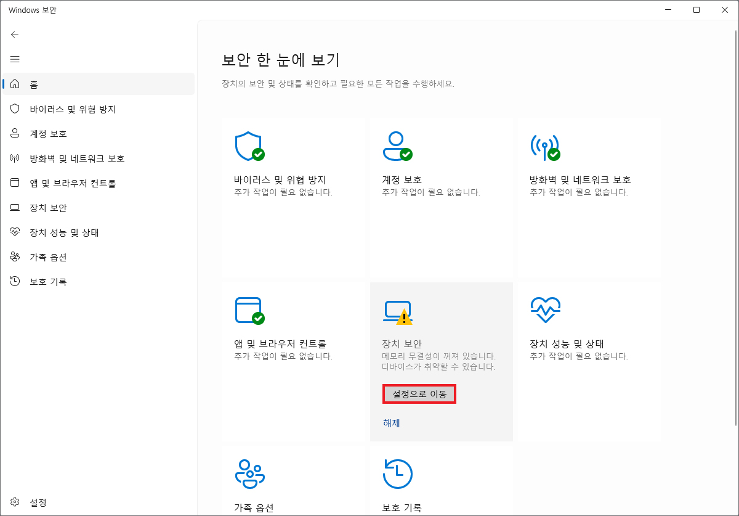Click the antenna icon beside 방화벽 및 네트워크 보호 in sidebar
The height and width of the screenshot is (516, 739).
[x=15, y=158]
